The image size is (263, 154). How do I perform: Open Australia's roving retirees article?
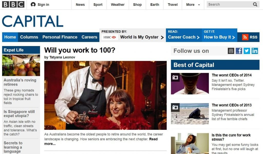pos(20,82)
